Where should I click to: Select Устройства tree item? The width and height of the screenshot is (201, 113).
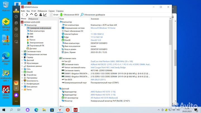30,75
